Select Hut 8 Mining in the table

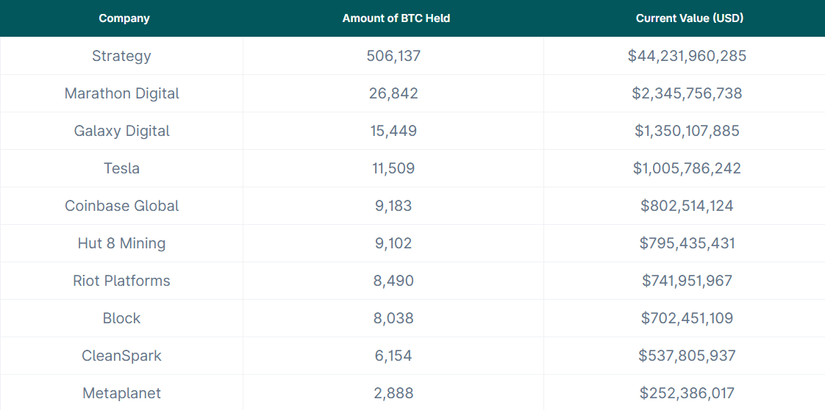click(121, 243)
